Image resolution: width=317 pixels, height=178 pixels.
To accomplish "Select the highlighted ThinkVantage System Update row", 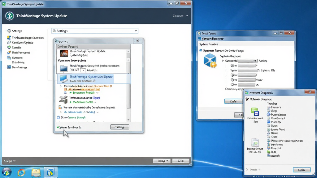I will 94,79.
